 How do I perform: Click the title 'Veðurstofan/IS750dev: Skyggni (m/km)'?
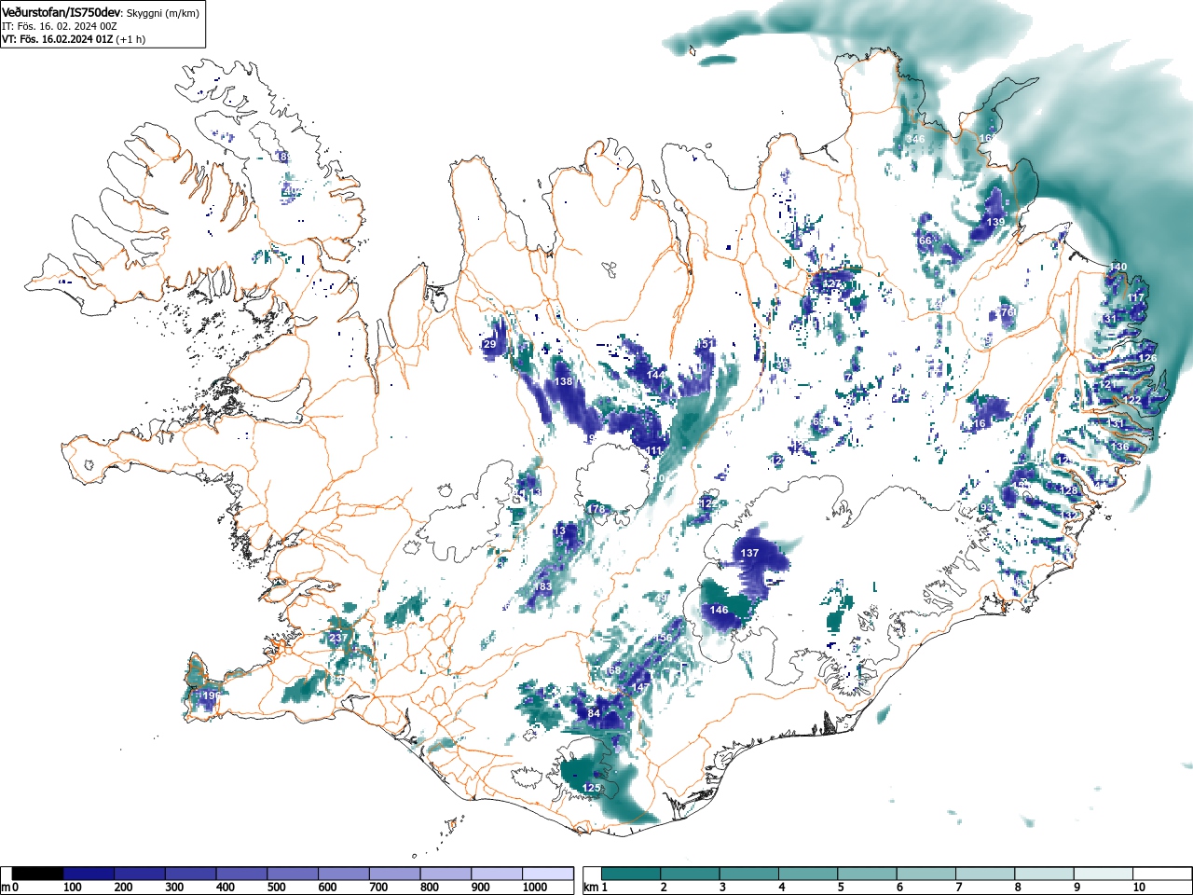(x=101, y=12)
